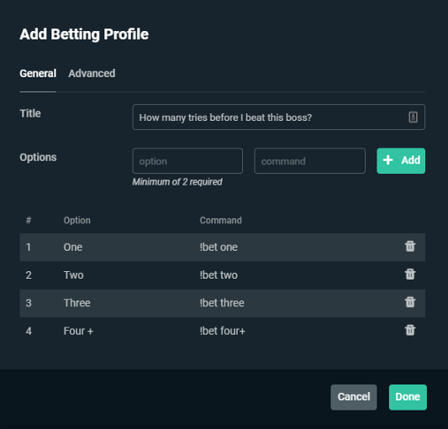
Task: Add a new betting option
Action: pos(401,160)
